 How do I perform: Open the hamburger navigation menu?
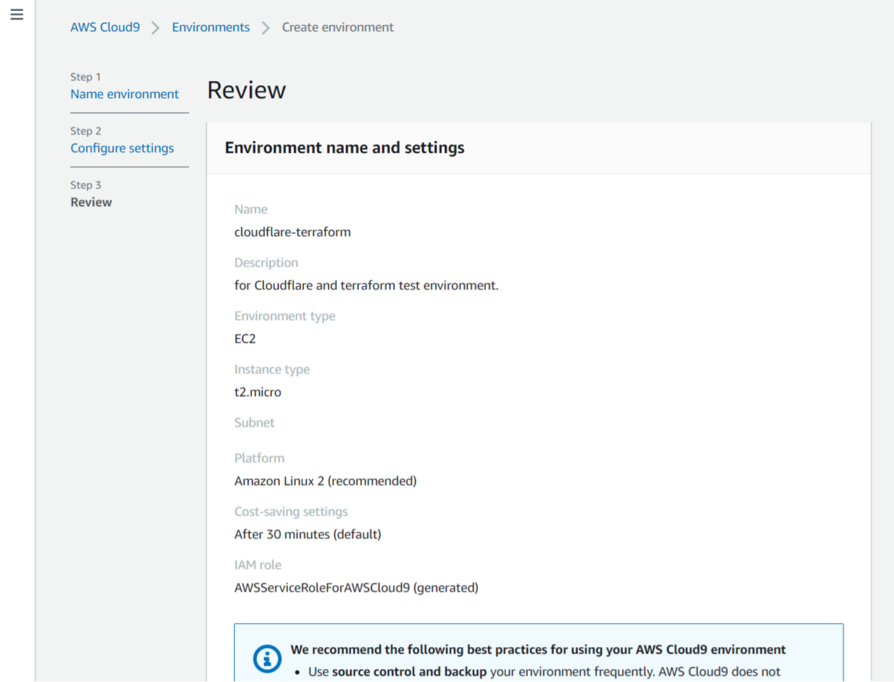coord(17,14)
